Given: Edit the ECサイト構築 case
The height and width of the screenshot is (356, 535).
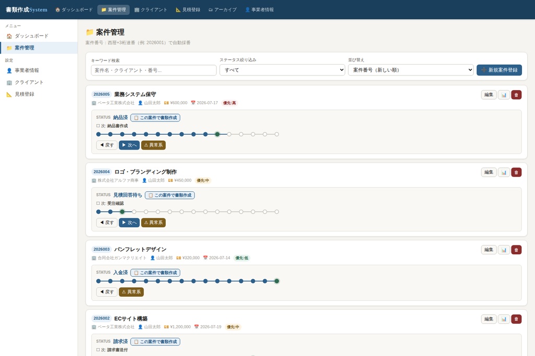Looking at the screenshot, I should 489,319.
